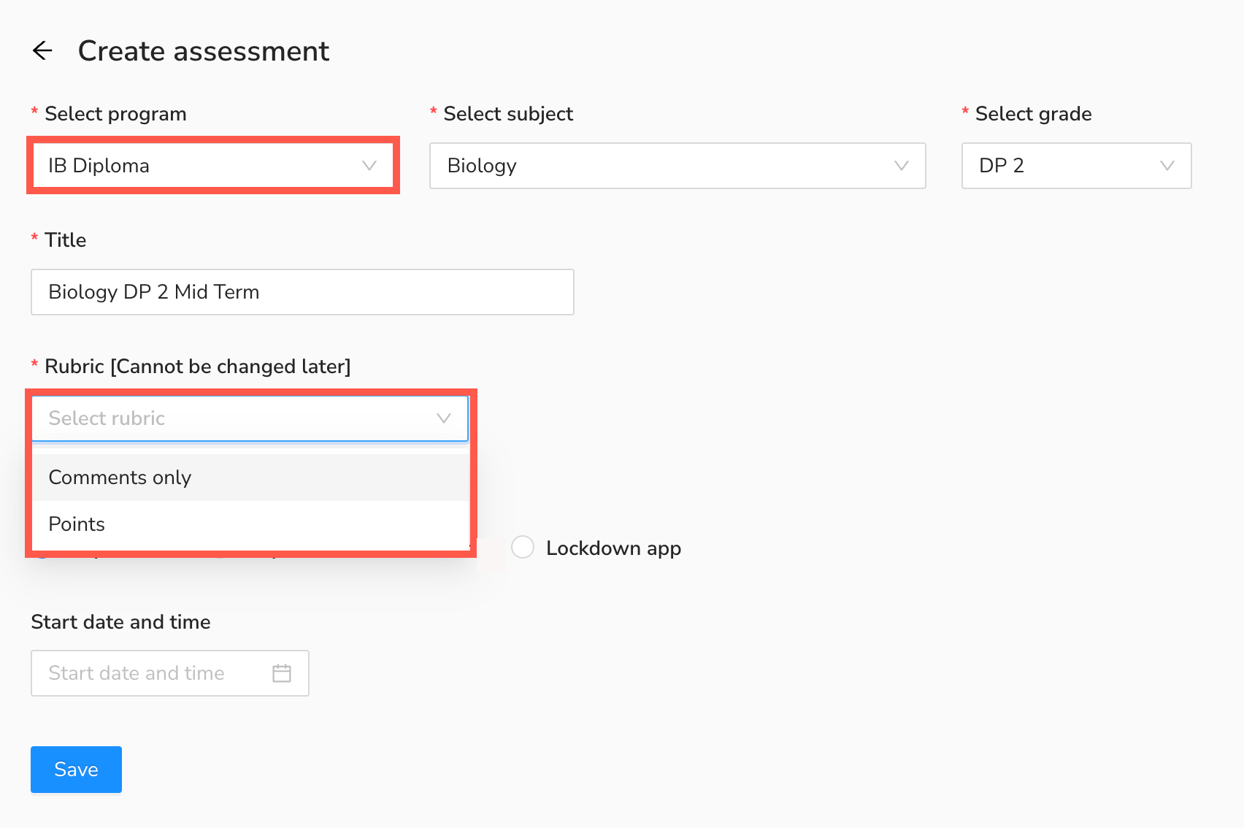
Task: Click the chevron in the subject dropdown
Action: tap(902, 166)
